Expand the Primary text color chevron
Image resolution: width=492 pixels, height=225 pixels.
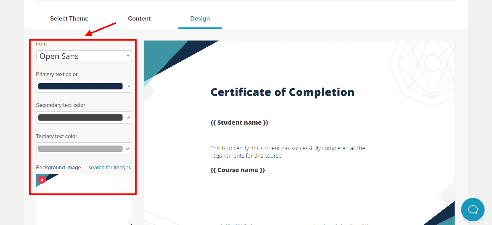(x=128, y=86)
